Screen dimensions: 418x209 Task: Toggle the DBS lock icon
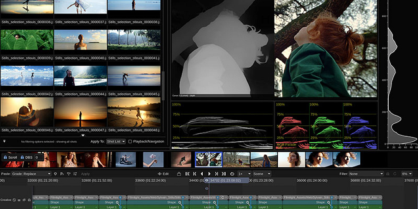22,157
